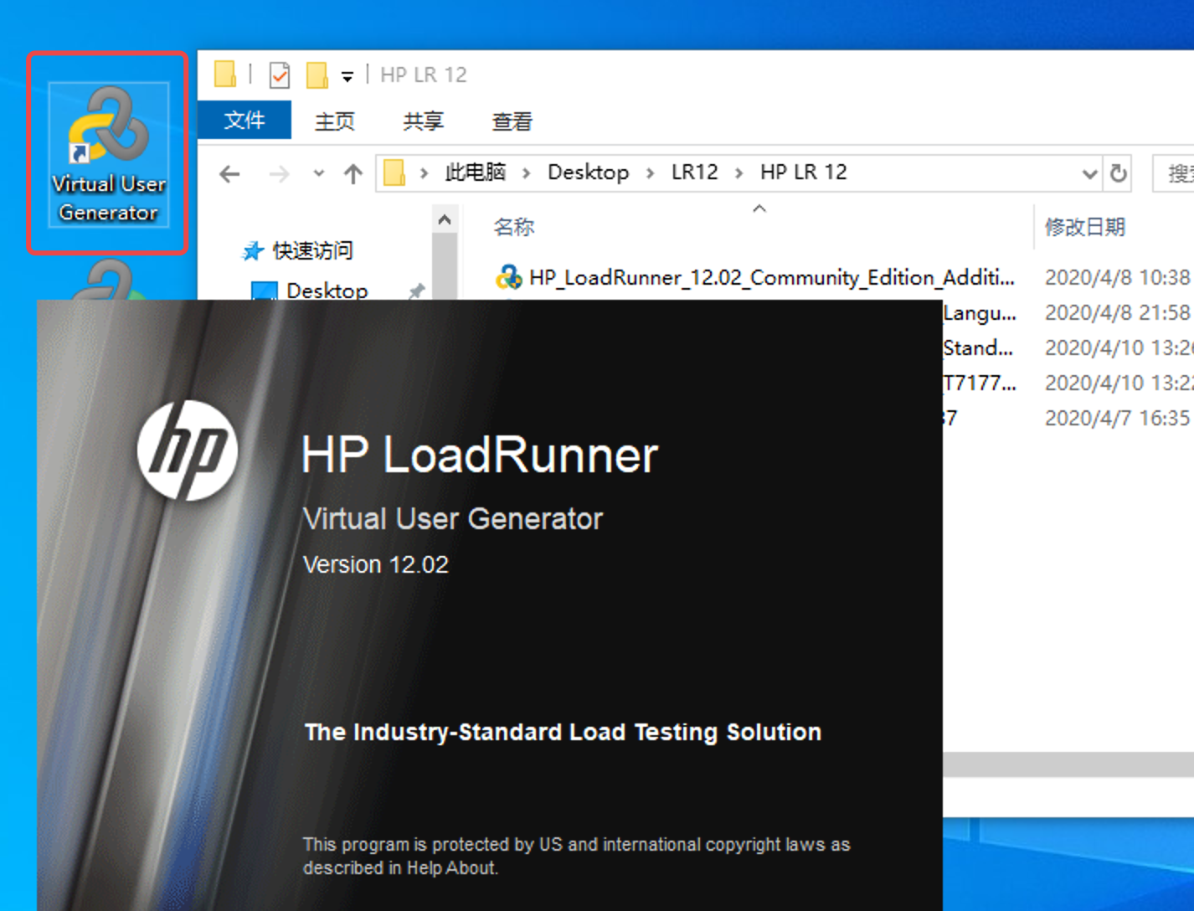Image resolution: width=1194 pixels, height=911 pixels.
Task: Click the refresh icon in the address bar
Action: pos(1119,173)
